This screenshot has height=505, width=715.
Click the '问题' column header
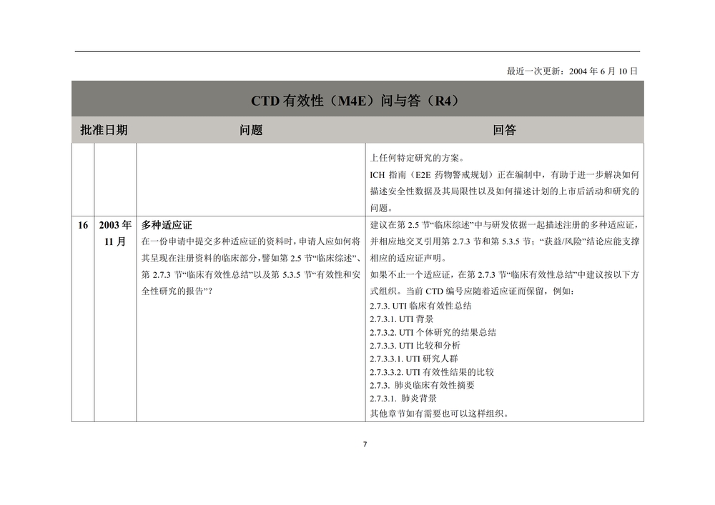251,130
